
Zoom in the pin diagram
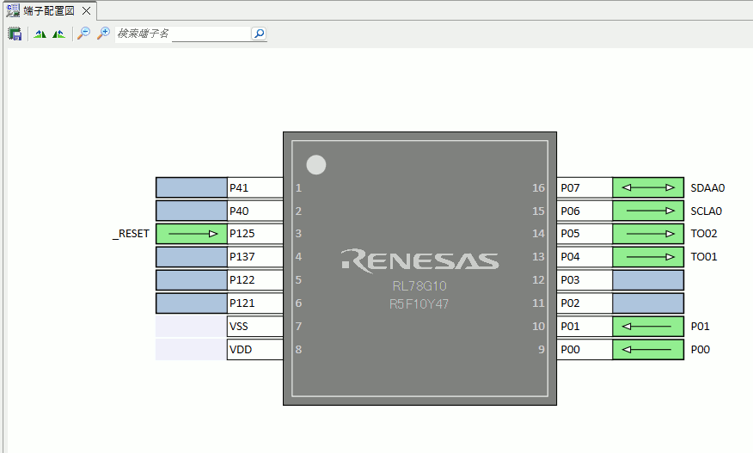[x=103, y=34]
